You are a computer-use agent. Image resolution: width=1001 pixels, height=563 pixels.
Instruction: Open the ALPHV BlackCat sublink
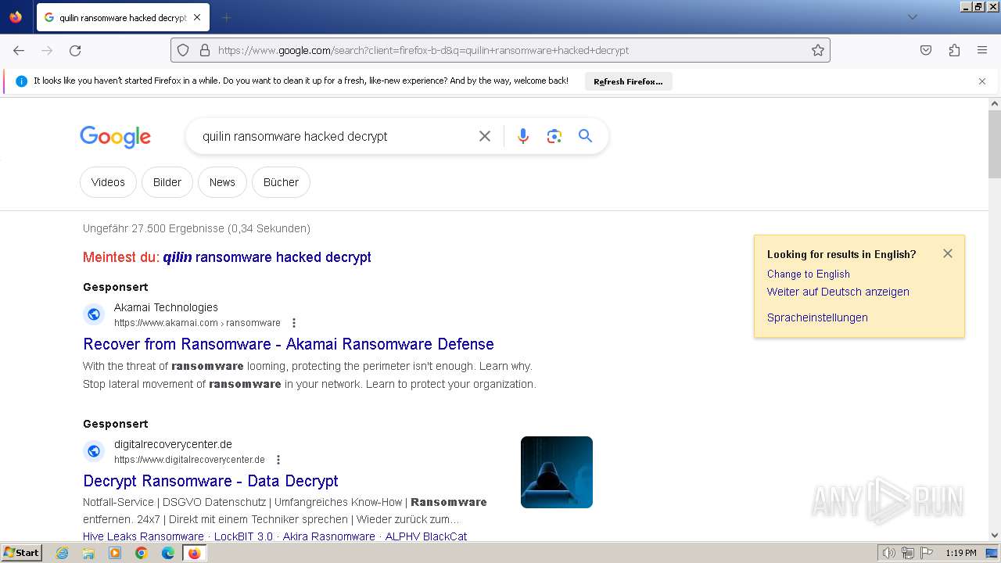pos(426,536)
